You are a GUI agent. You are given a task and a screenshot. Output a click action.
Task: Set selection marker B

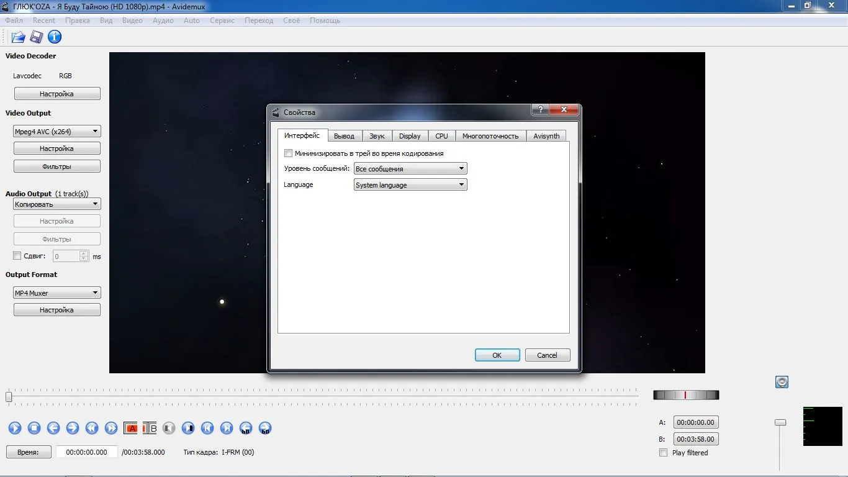click(150, 428)
